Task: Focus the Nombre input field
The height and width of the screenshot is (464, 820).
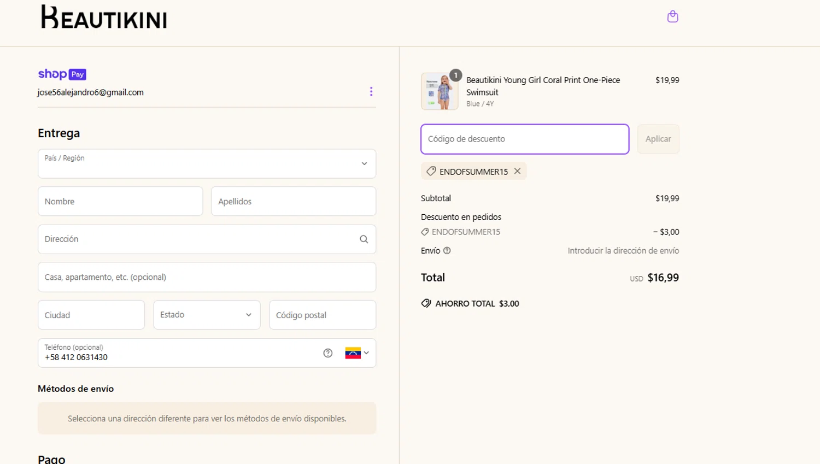Action: [120, 201]
